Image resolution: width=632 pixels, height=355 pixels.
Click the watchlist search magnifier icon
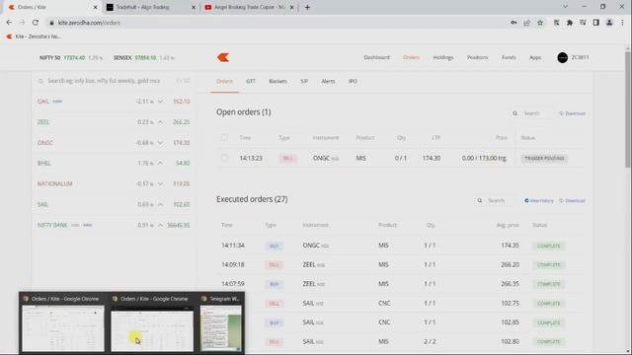click(40, 81)
